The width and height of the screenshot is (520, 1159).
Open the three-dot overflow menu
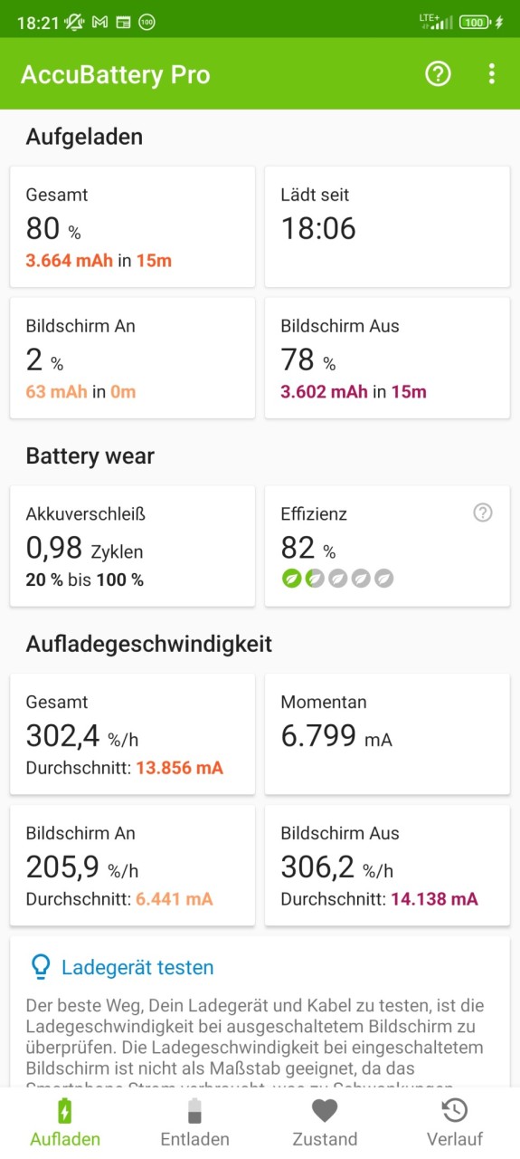click(x=491, y=74)
